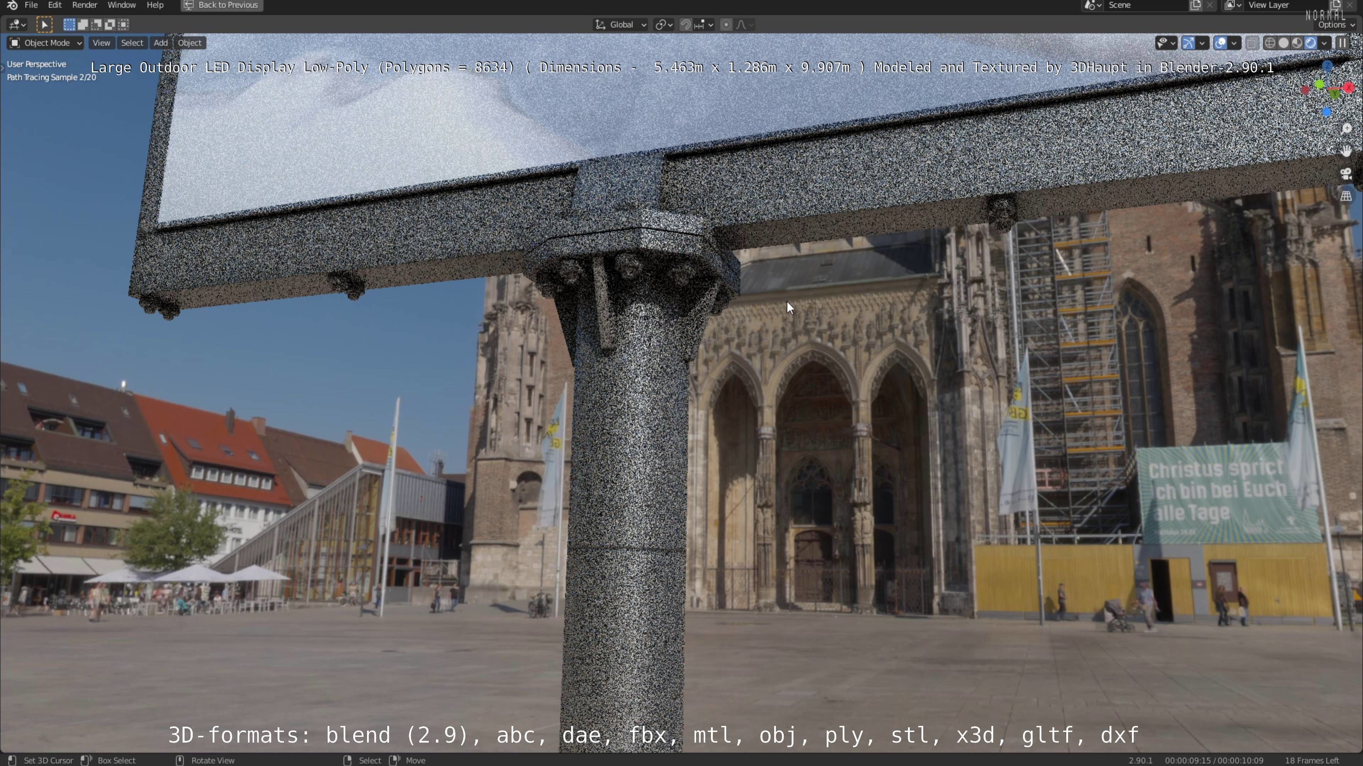Open the Render menu

tap(85, 5)
